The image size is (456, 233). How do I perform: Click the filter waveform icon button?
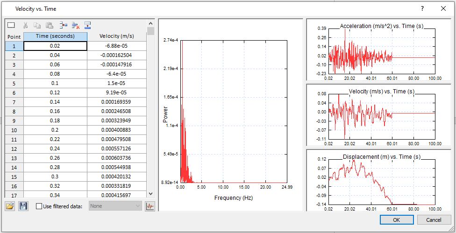coord(150,206)
